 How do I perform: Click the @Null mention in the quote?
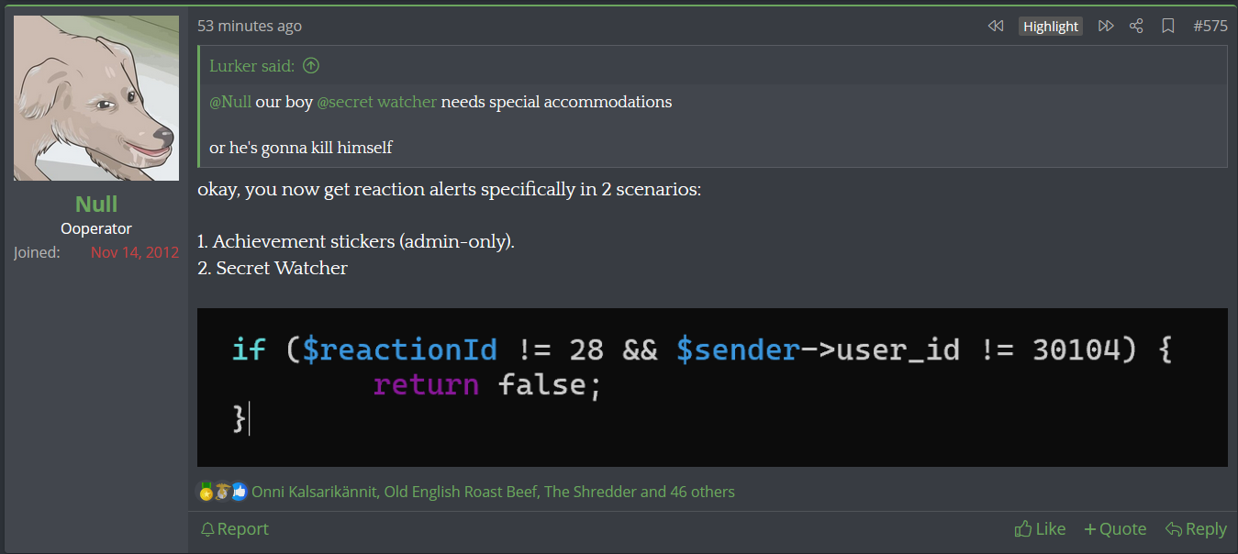click(230, 102)
